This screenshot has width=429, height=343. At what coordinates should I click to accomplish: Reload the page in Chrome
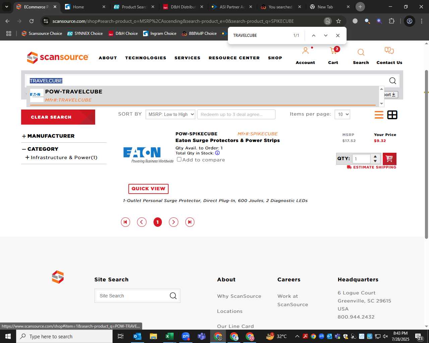pos(32,21)
